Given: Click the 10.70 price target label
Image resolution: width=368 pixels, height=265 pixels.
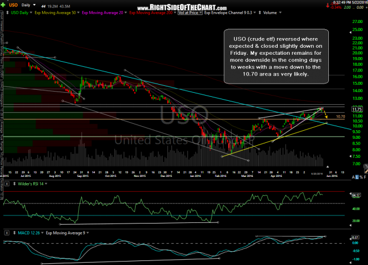Looking at the screenshot, I should 340,116.
